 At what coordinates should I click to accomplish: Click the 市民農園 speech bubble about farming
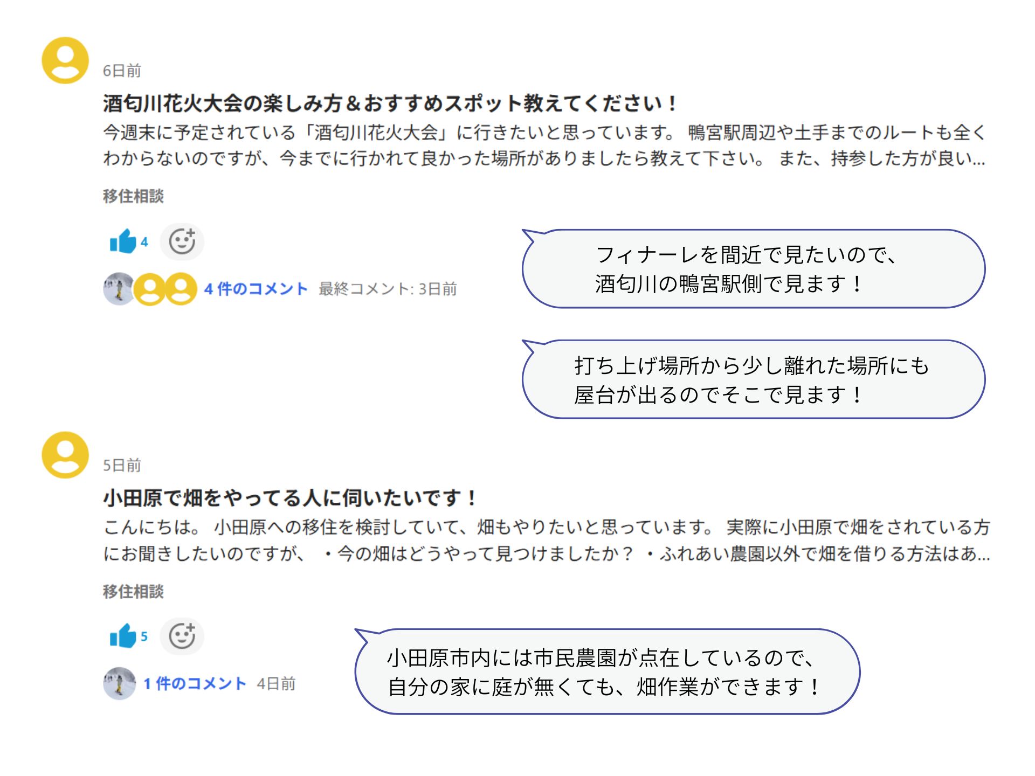click(607, 671)
